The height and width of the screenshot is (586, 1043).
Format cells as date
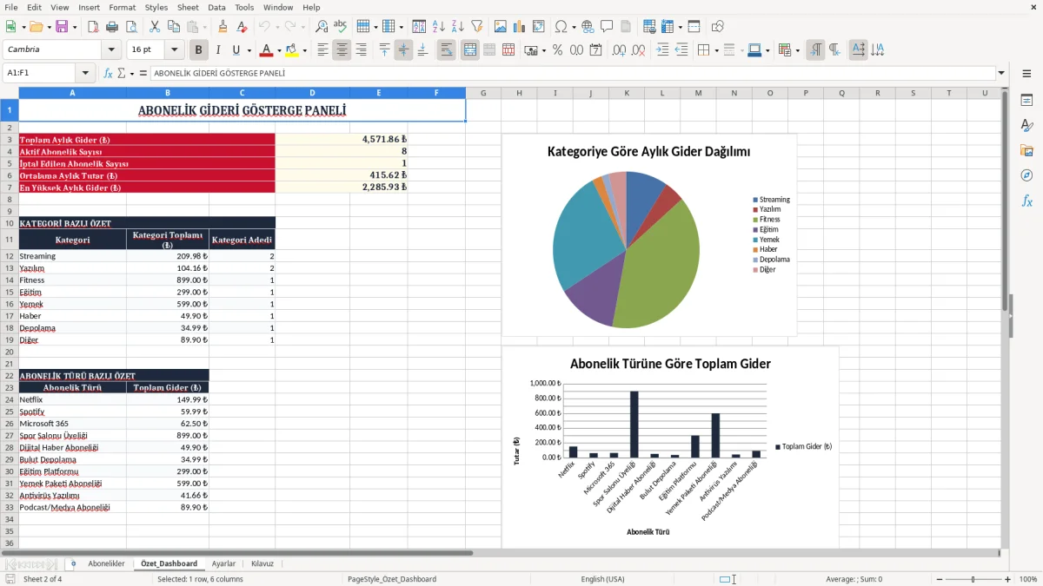[x=596, y=50]
